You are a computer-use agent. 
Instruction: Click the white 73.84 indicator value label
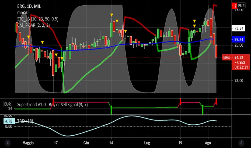point(238,28)
